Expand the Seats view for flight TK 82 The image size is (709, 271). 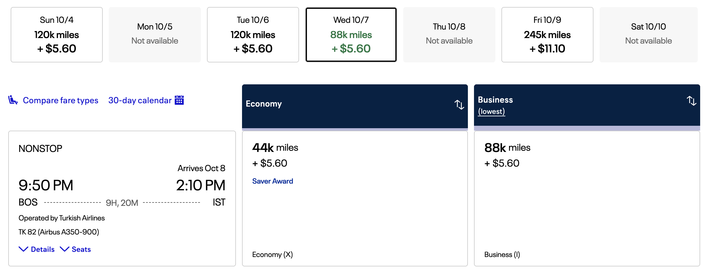[x=76, y=249]
